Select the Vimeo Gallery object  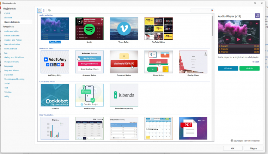pos(124,29)
